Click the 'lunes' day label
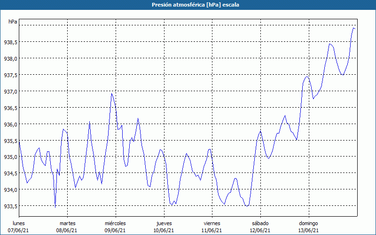Screen dimensions: 376x235 click(x=19, y=223)
